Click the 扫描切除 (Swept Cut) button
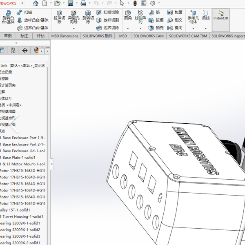This screenshot has height=245, width=245. pyautogui.click(x=108, y=13)
